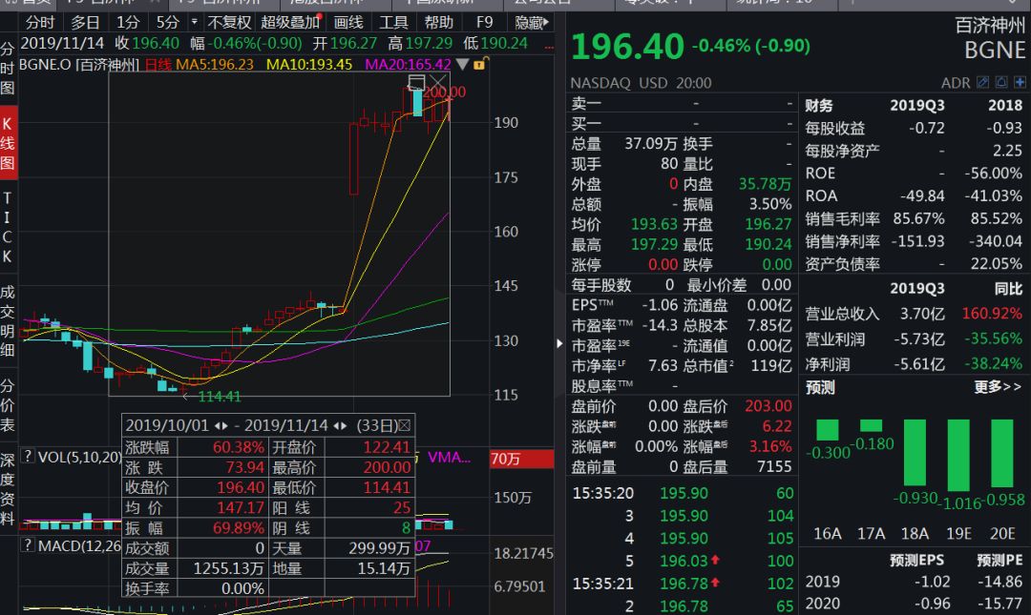
Task: Open the 工具 tools menu
Action: pos(393,22)
